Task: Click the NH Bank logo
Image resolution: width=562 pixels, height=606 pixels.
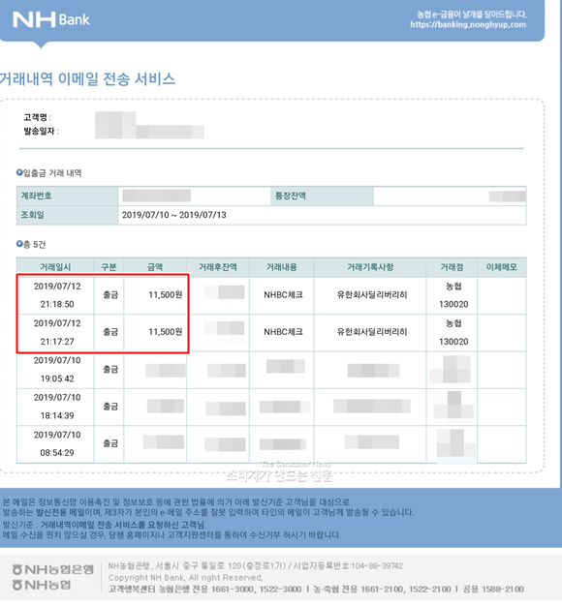Action: point(51,19)
